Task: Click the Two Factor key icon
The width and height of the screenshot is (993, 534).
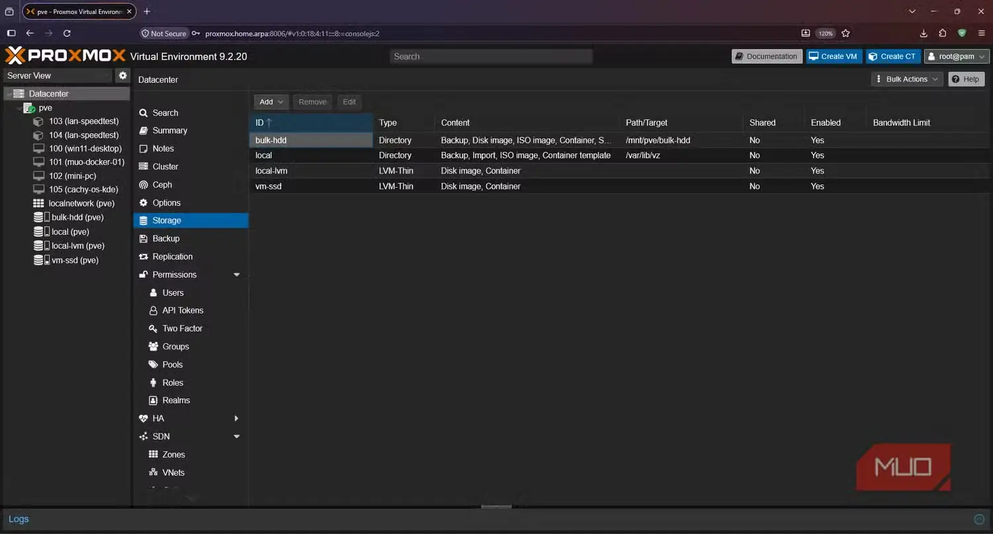Action: (x=154, y=328)
